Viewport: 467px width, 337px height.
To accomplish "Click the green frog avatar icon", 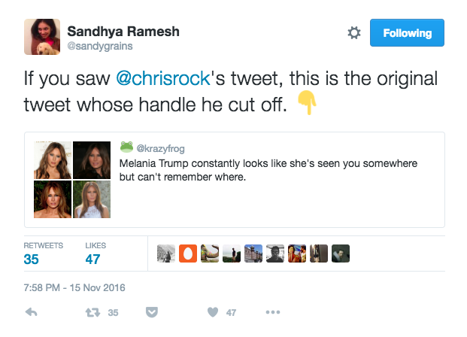I will (126, 147).
